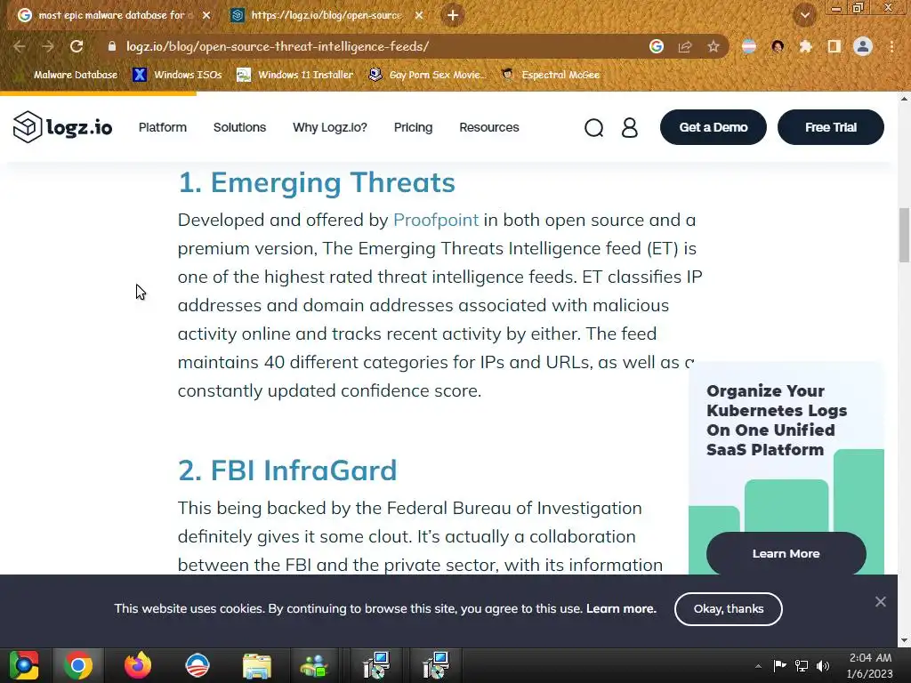911x683 pixels.
Task: Show hidden tray icons arrow
Action: pyautogui.click(x=758, y=666)
